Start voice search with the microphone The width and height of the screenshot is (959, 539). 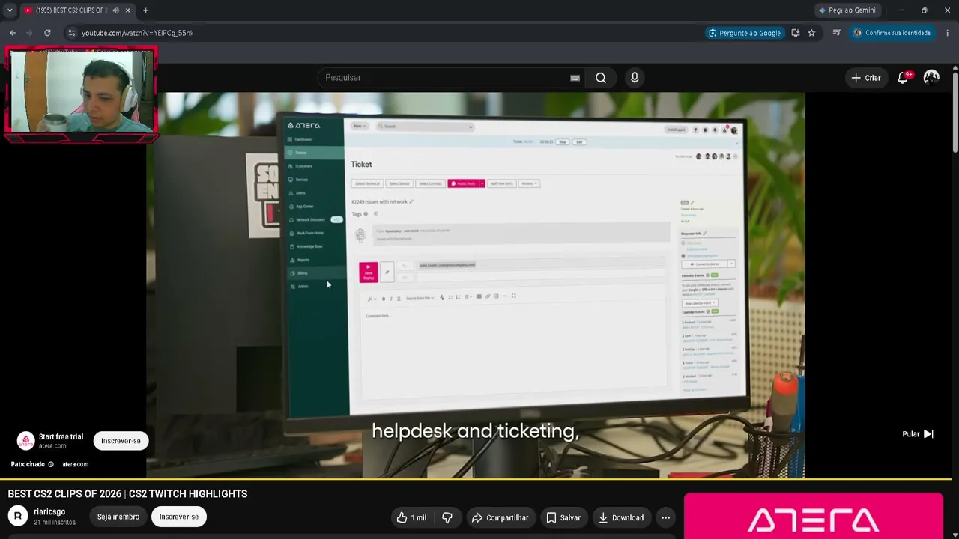(635, 78)
